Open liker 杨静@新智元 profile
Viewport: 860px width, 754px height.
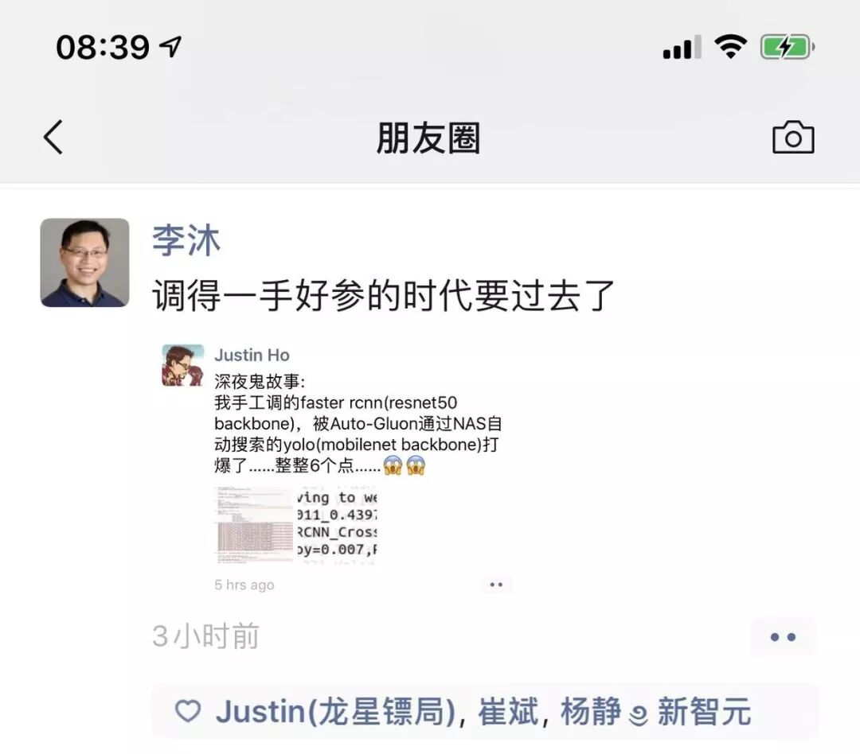coord(655,711)
